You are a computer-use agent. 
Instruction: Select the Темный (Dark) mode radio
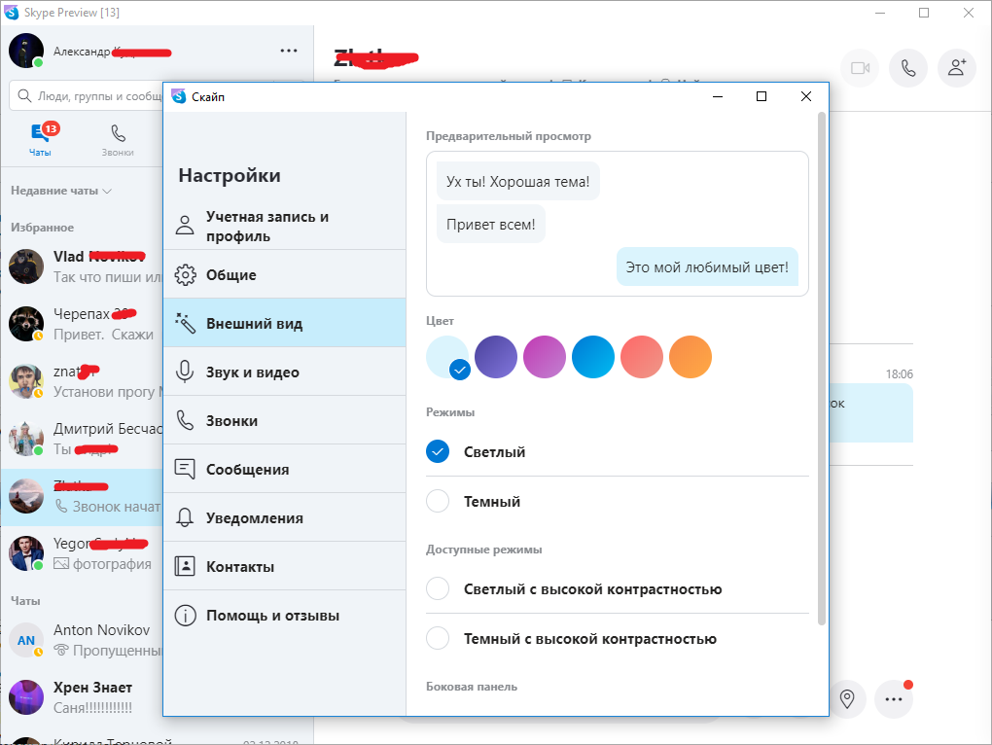438,501
